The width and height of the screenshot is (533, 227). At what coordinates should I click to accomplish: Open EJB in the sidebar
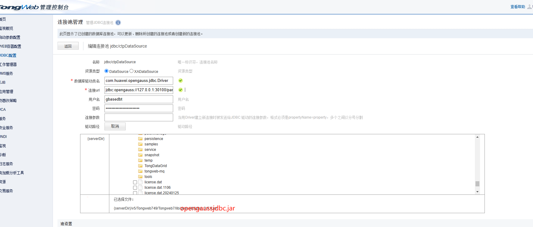click(x=3, y=82)
